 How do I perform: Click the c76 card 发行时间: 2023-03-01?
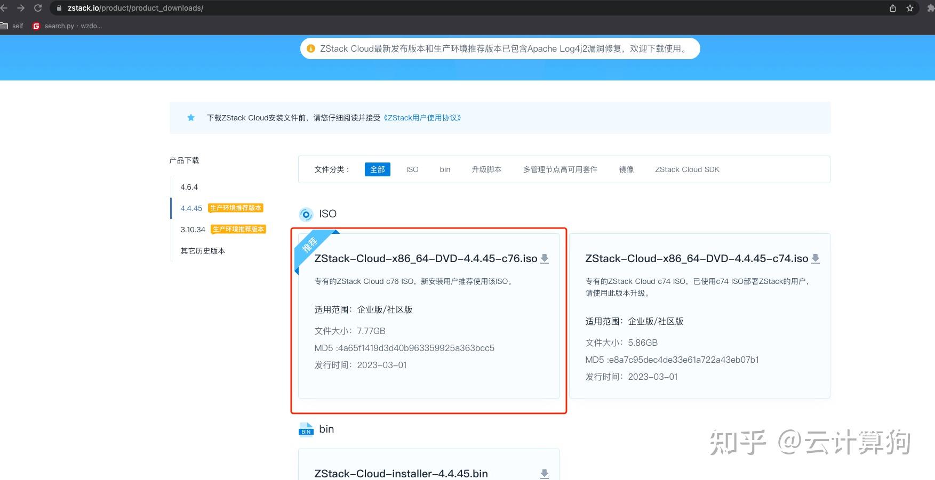[x=361, y=365]
